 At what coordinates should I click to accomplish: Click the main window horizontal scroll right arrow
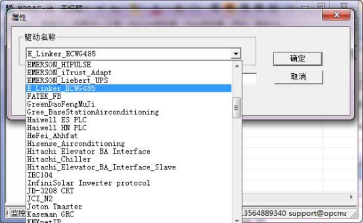coord(351,197)
